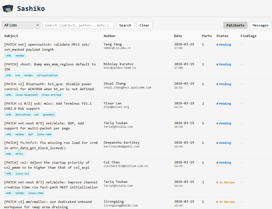Open the mm/vmalloc unbound workqueue patch
Image resolution: width=272 pixels, height=209 pixels.
(x=48, y=204)
